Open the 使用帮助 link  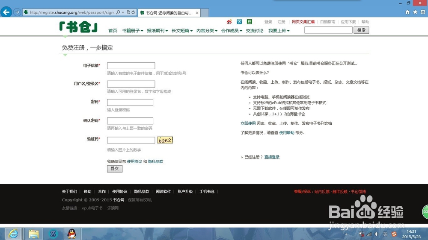coord(287,133)
